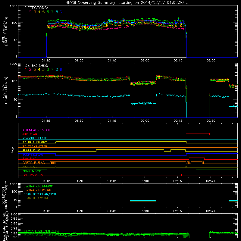This screenshot has width=241, height=241.
Task: Click the 0.94 value on the livetime axis
Action: pyautogui.click(x=14, y=228)
